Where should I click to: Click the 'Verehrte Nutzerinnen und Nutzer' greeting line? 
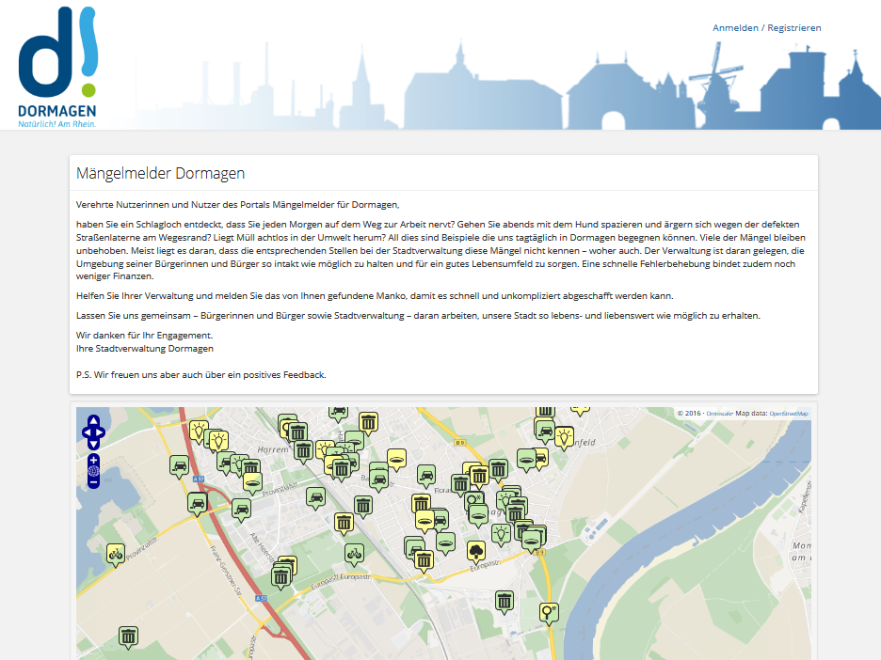pyautogui.click(x=238, y=205)
